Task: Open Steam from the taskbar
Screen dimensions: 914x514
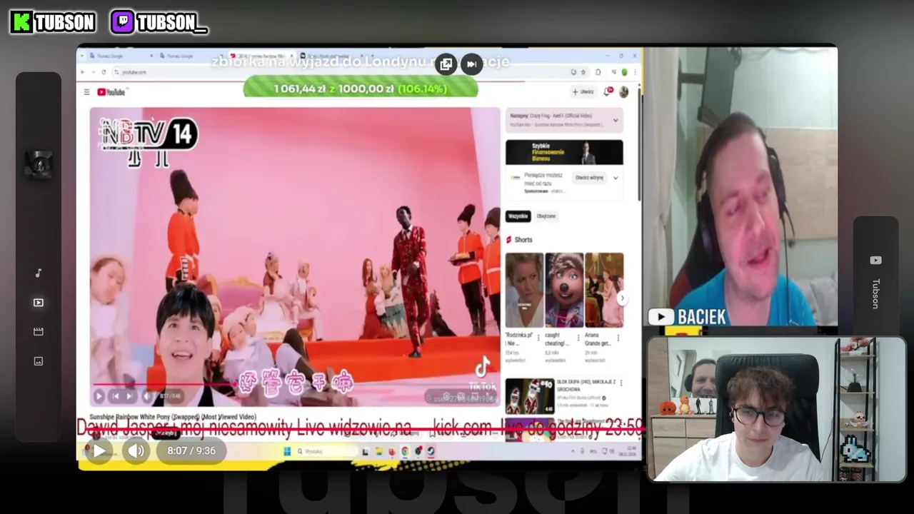Action: coord(431,451)
